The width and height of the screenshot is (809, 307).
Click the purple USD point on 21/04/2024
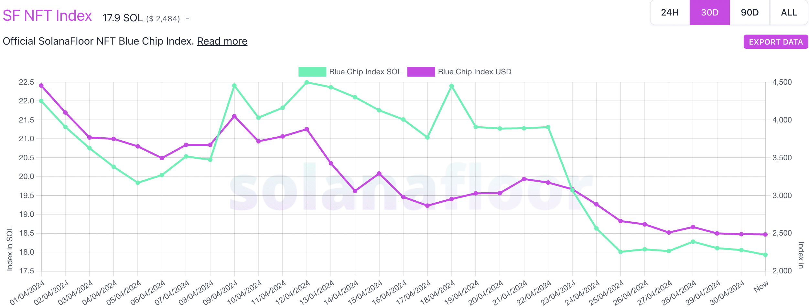[524, 179]
